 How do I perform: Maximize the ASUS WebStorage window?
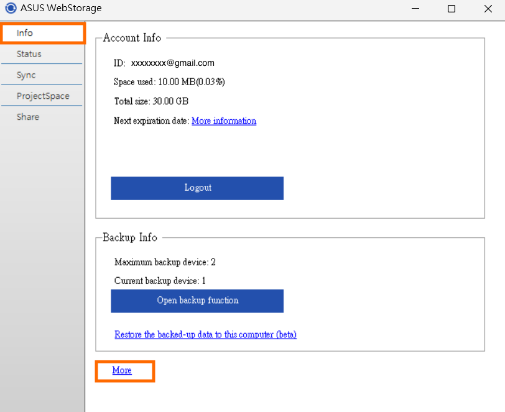click(452, 8)
